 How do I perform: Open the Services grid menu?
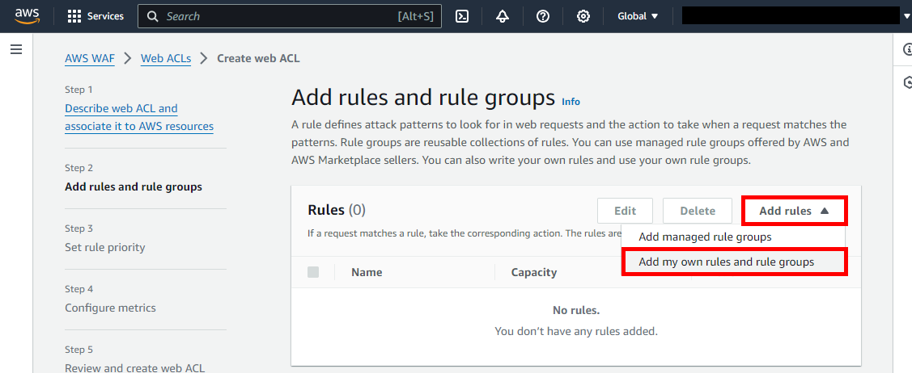pyautogui.click(x=95, y=16)
